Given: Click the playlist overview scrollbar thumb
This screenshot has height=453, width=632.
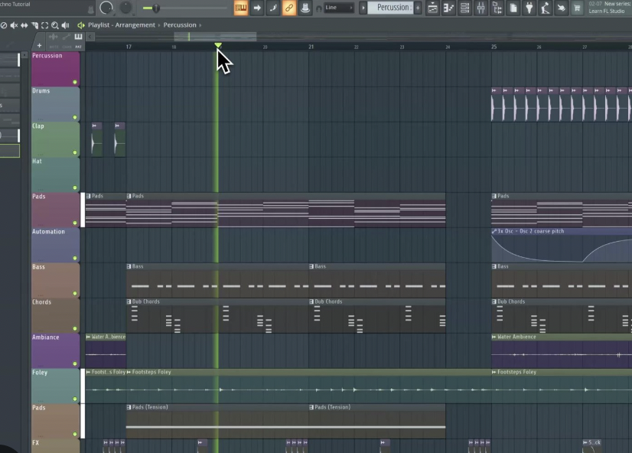Looking at the screenshot, I should [x=215, y=37].
